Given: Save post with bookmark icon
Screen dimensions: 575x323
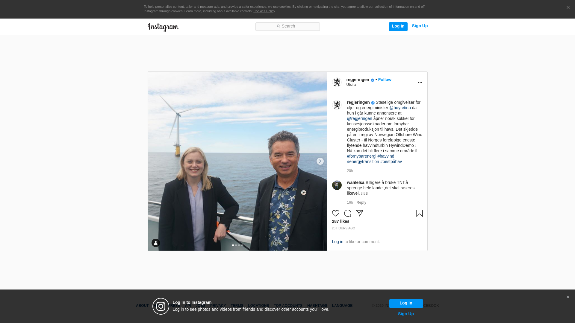Looking at the screenshot, I should [x=419, y=213].
